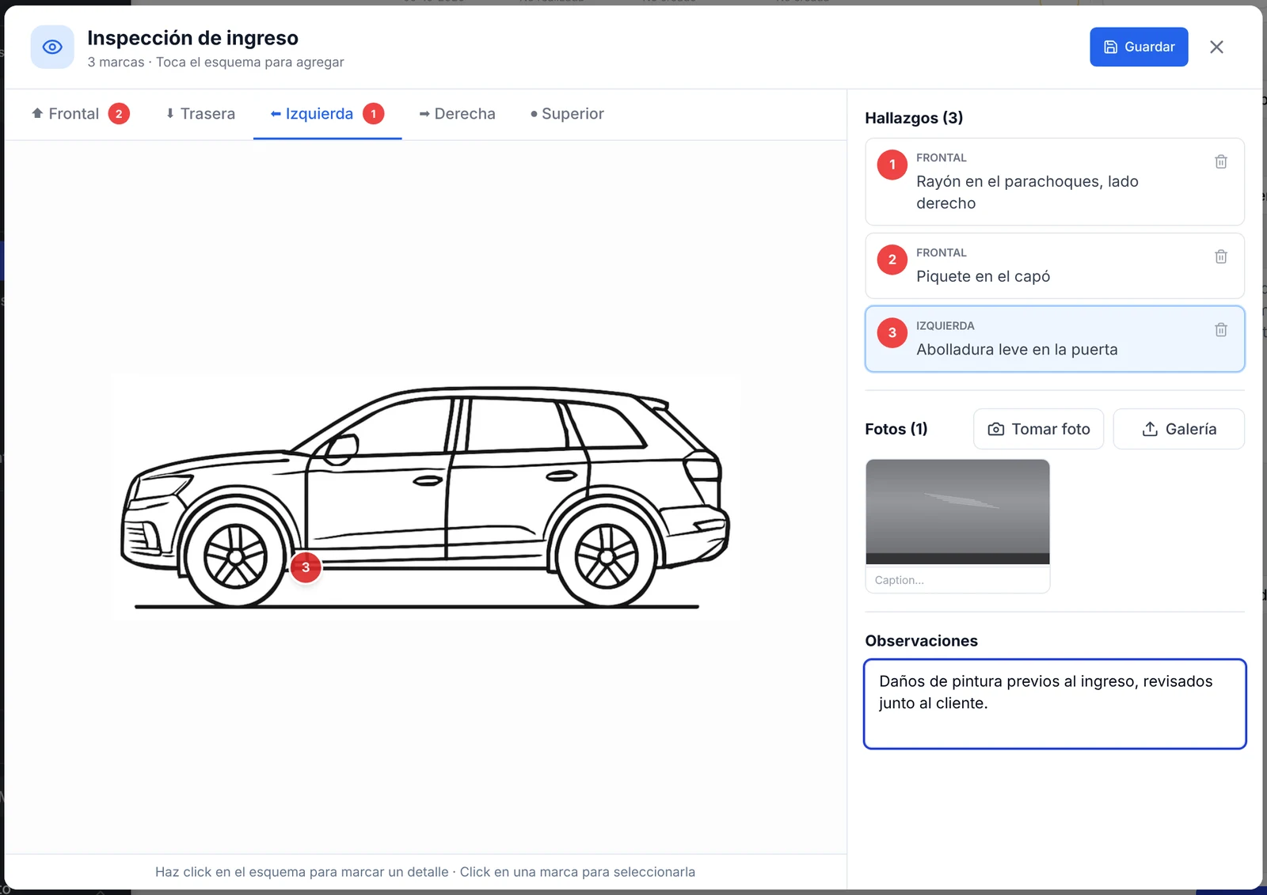Select finding 1 Rayón en el parachoques

click(1055, 181)
